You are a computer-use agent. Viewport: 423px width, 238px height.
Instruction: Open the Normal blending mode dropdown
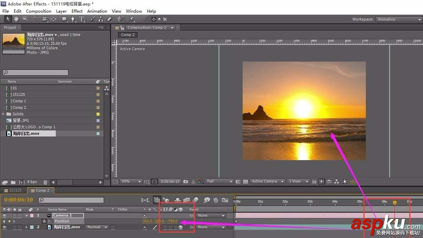tap(96, 227)
